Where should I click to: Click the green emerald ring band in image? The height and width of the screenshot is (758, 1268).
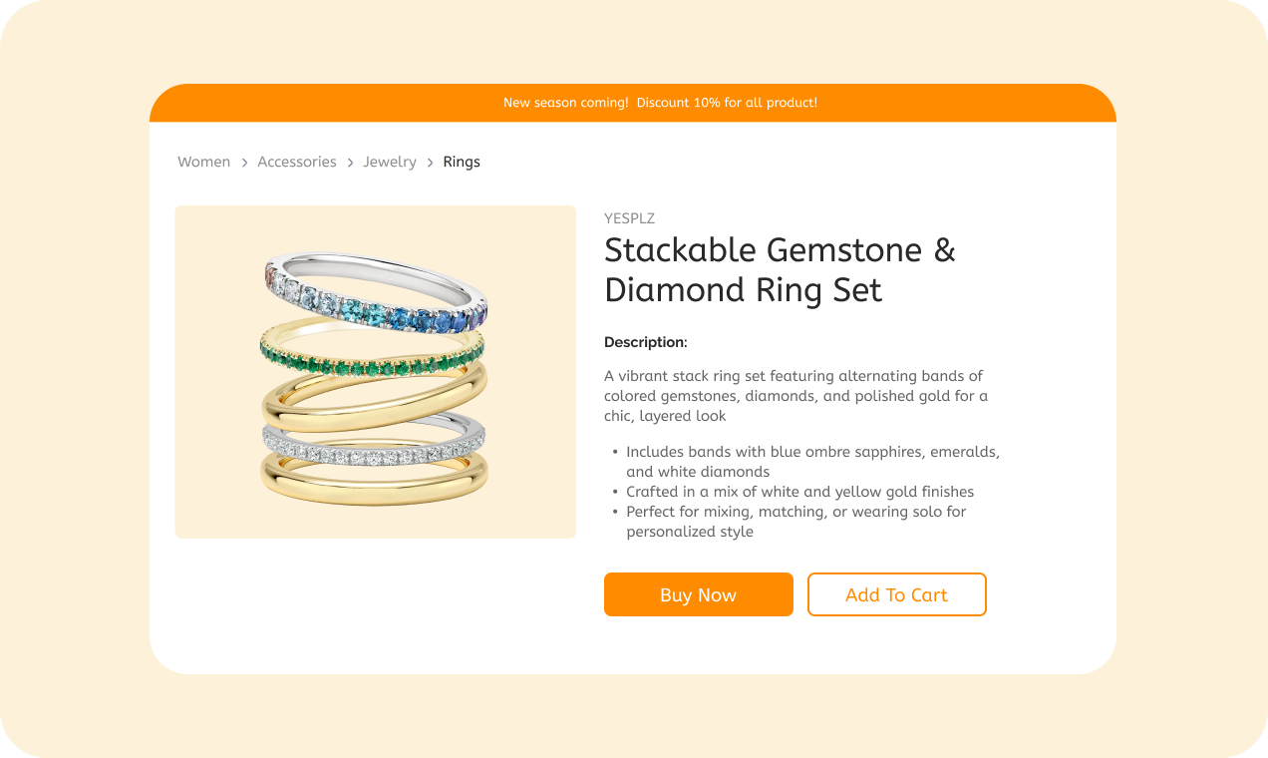(x=372, y=355)
